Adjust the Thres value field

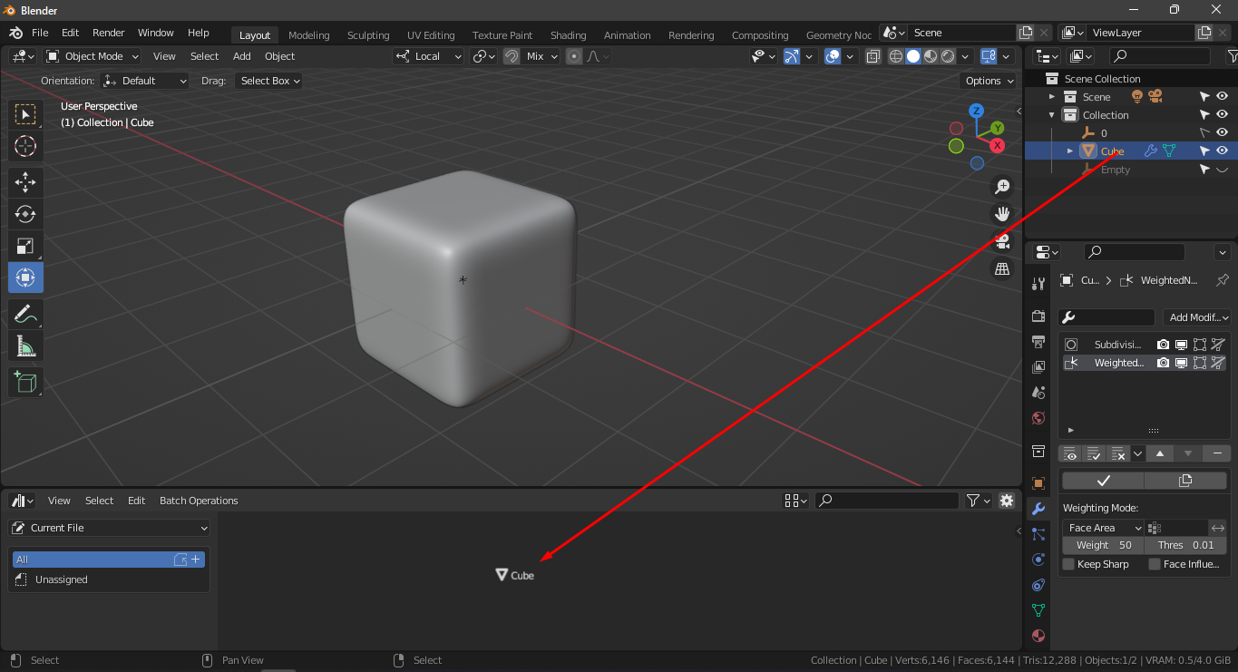click(x=1185, y=545)
